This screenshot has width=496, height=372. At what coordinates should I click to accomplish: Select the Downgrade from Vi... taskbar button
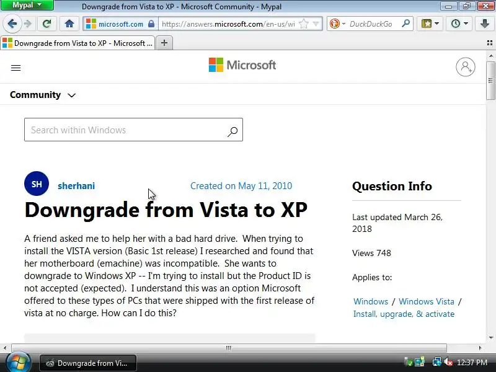pyautogui.click(x=88, y=363)
